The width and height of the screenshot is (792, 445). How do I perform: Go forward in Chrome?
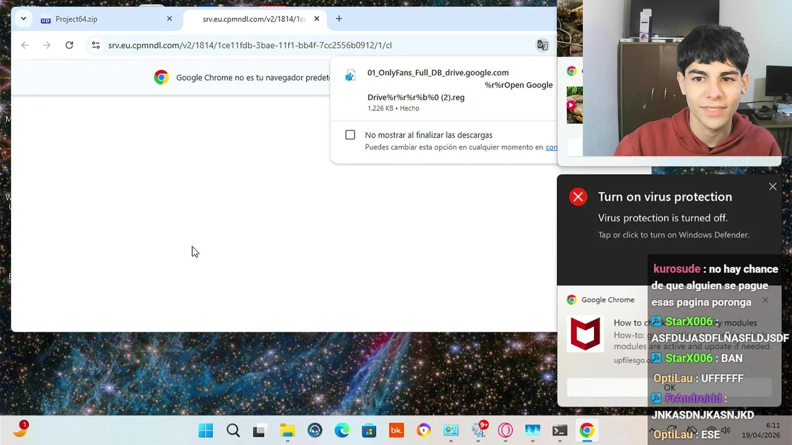[x=47, y=45]
